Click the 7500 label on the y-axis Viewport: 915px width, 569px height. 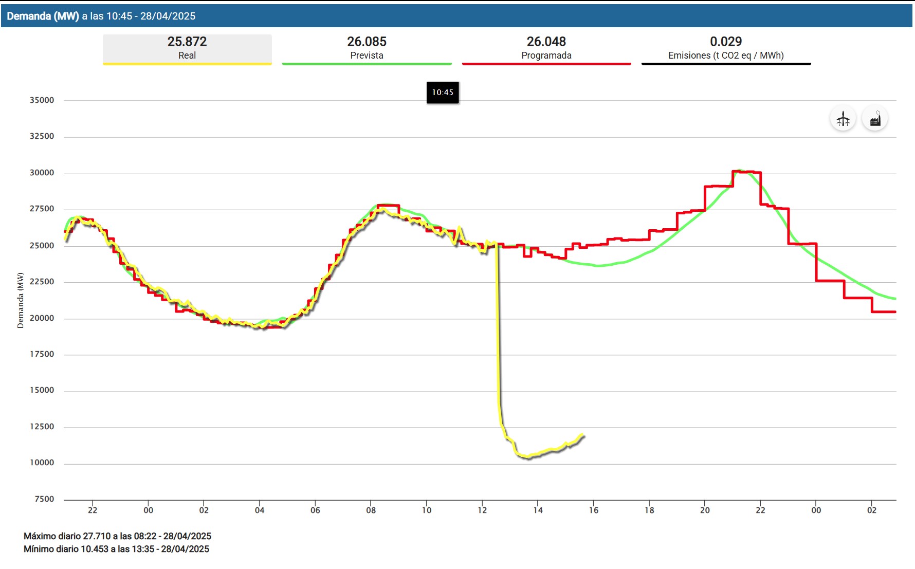pyautogui.click(x=44, y=499)
